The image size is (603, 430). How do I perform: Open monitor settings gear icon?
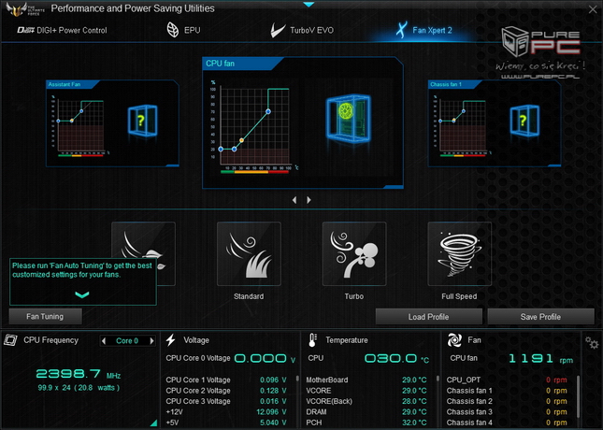coord(592,342)
